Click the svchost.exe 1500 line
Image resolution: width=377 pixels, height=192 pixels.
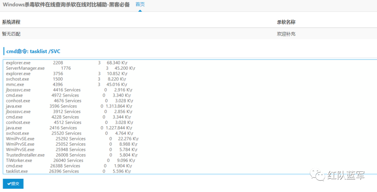66,79
